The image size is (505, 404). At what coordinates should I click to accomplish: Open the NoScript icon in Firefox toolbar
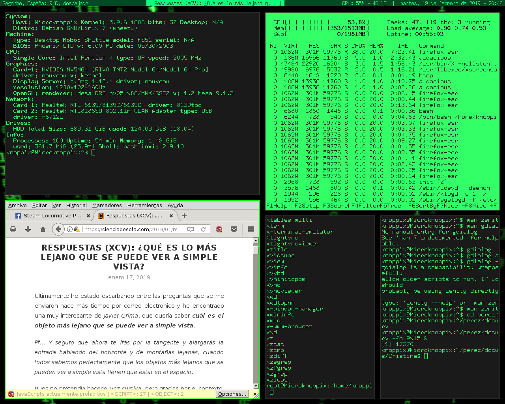[219, 229]
